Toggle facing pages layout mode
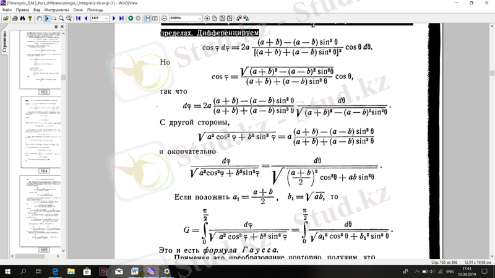This screenshot has height=278, width=495. (155, 19)
